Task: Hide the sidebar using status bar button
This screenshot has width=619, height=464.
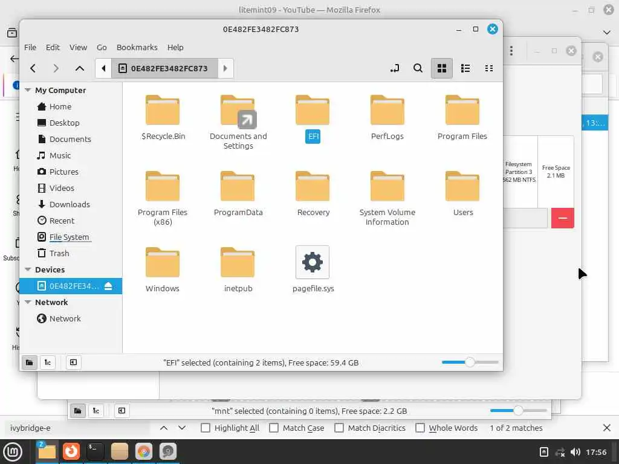Action: click(x=73, y=362)
